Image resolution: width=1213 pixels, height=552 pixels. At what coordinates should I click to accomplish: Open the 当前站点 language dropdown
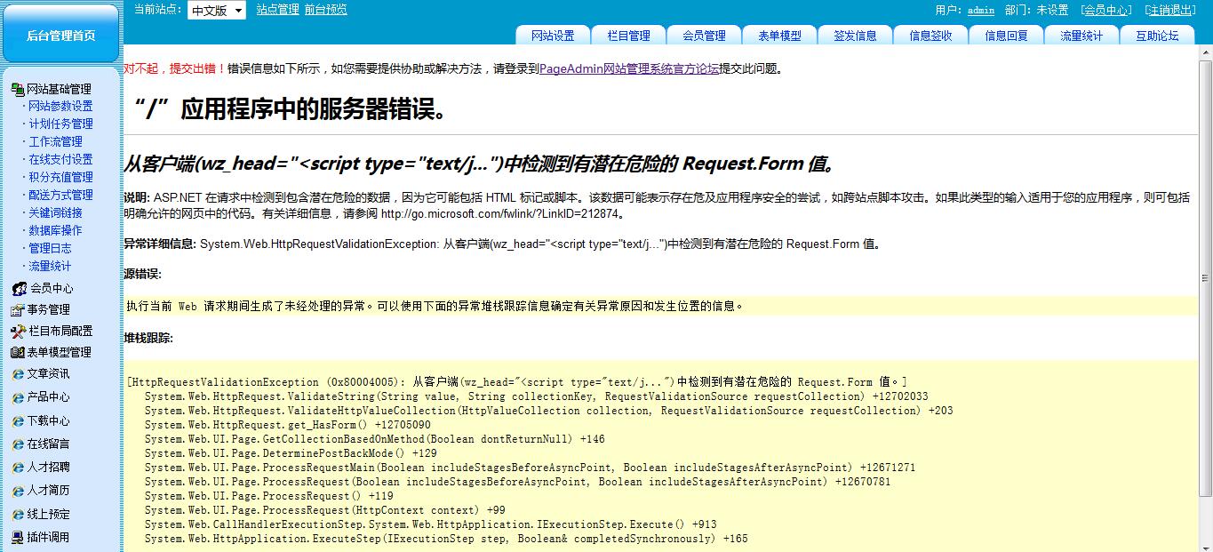click(216, 11)
